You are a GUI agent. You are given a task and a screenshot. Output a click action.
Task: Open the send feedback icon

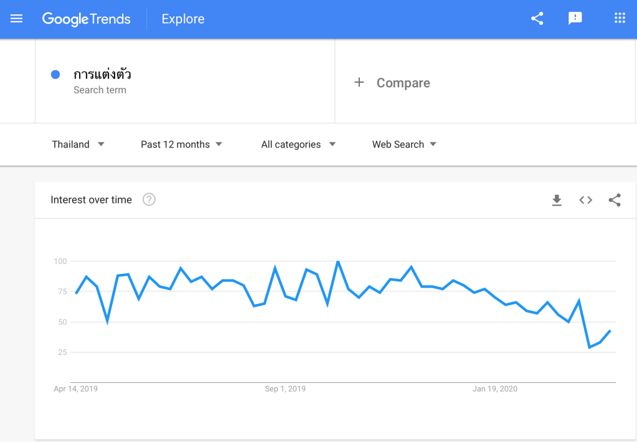coord(575,19)
